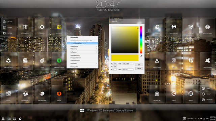The image size is (216, 121).
Task: Click Cancel in the RainRGB dialog
Action: [139, 68]
